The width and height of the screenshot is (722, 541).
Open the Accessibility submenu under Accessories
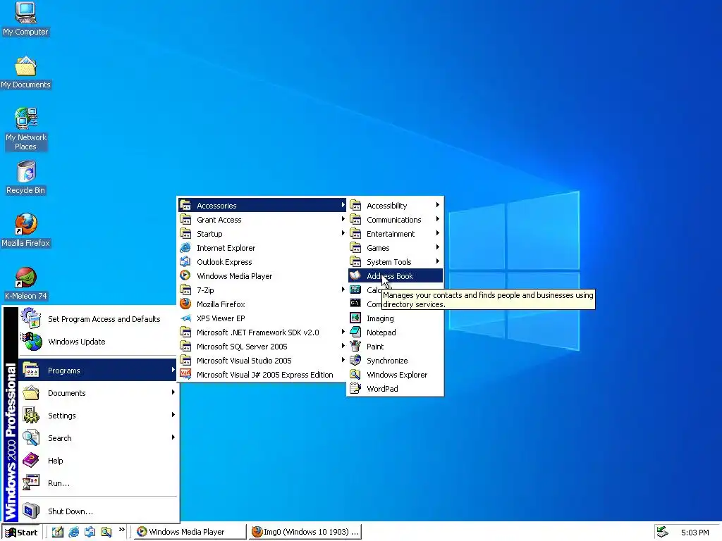pyautogui.click(x=395, y=205)
